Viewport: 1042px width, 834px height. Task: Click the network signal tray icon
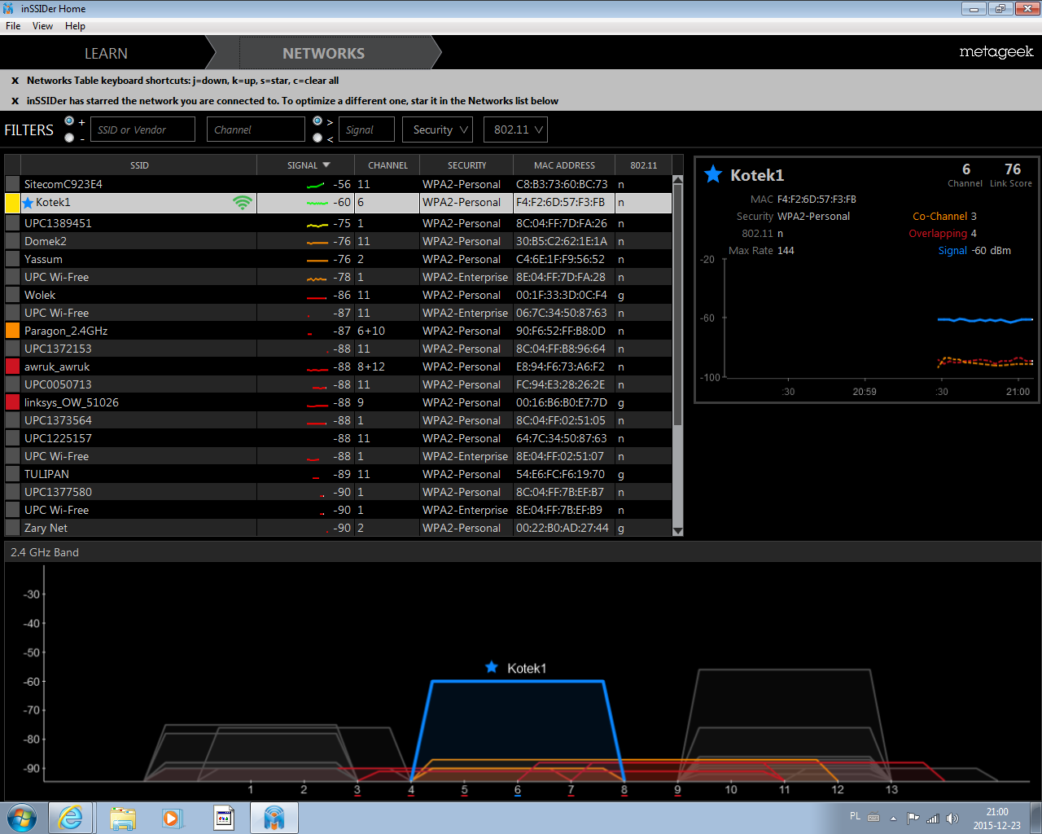click(x=932, y=819)
